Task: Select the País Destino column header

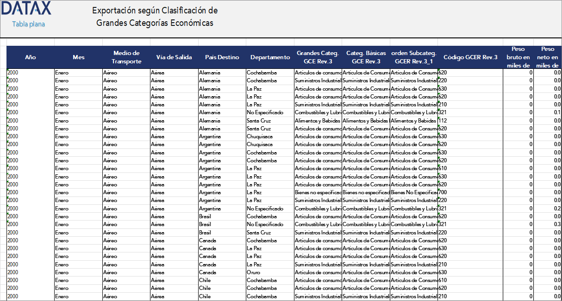Action: (x=222, y=57)
